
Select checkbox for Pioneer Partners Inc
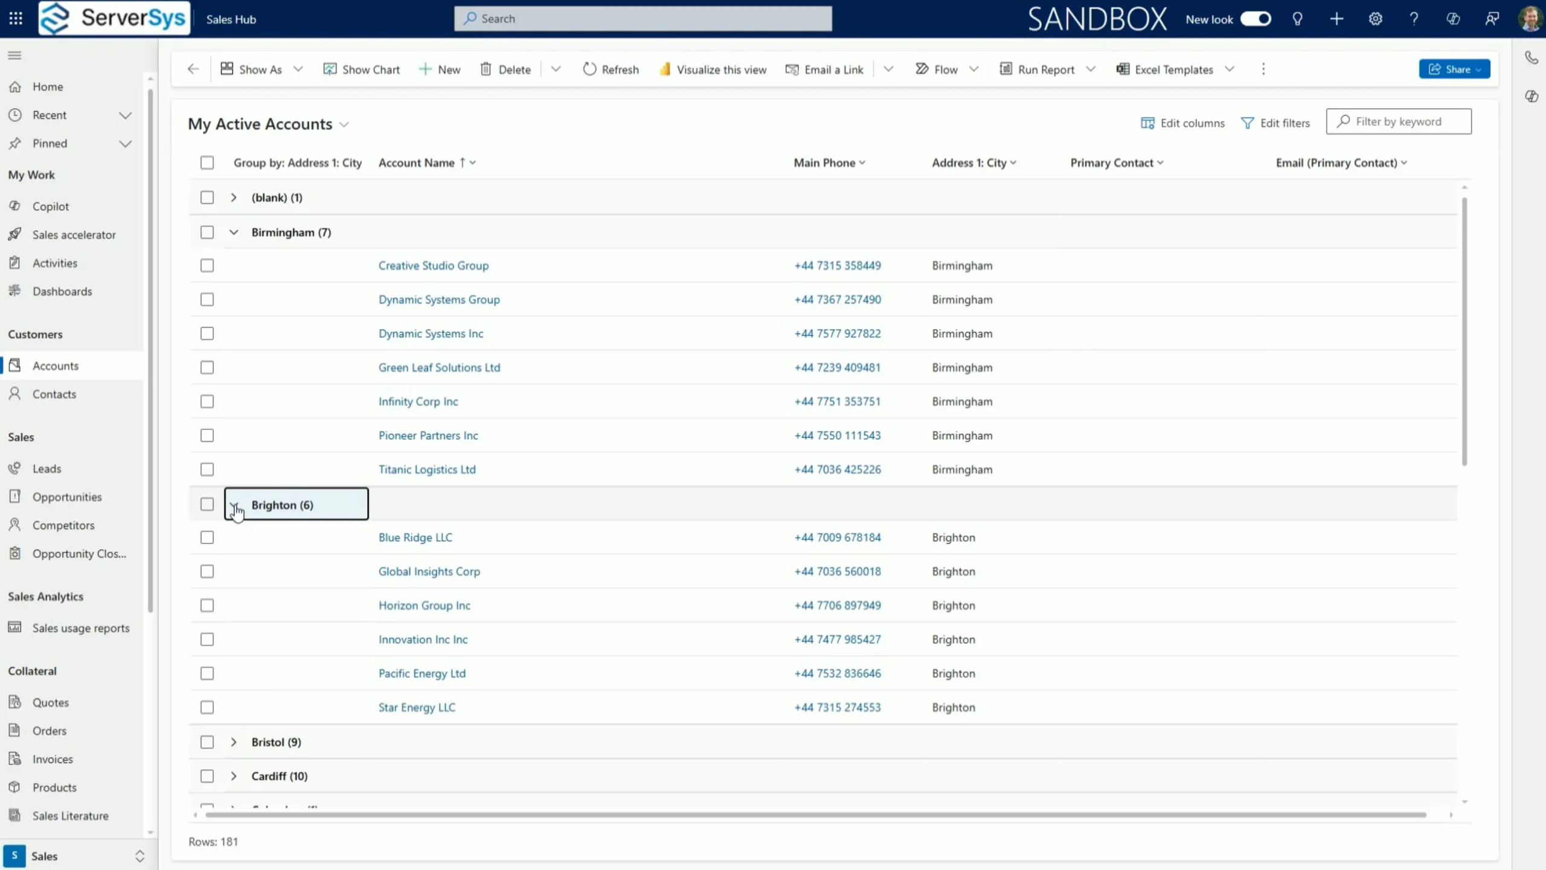coord(207,436)
